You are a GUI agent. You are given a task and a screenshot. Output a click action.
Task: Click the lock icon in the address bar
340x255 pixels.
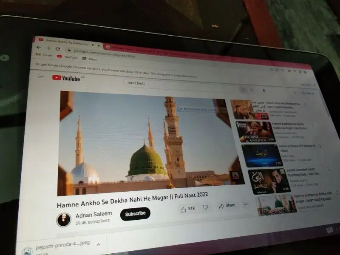(x=69, y=50)
